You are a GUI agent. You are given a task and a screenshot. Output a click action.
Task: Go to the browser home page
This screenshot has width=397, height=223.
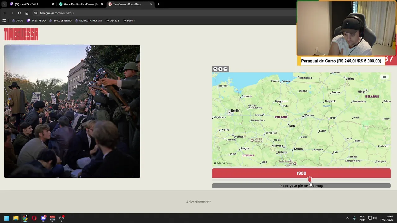pos(27,13)
